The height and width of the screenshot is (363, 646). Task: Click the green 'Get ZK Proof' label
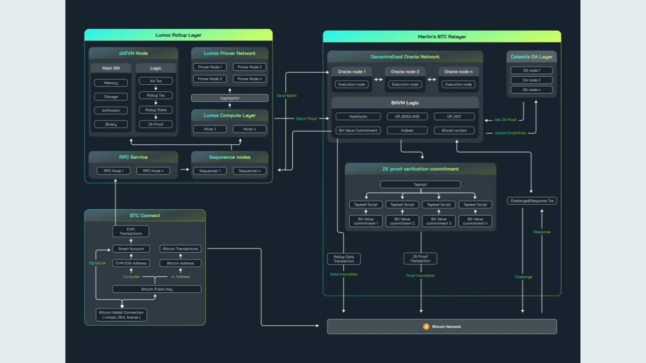coord(506,120)
